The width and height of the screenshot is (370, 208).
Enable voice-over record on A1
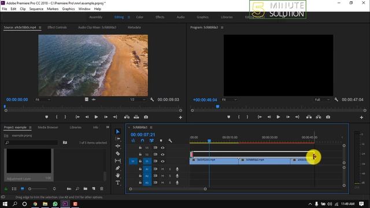[177, 169]
